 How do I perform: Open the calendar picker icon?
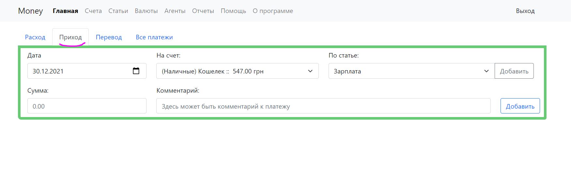tap(136, 71)
